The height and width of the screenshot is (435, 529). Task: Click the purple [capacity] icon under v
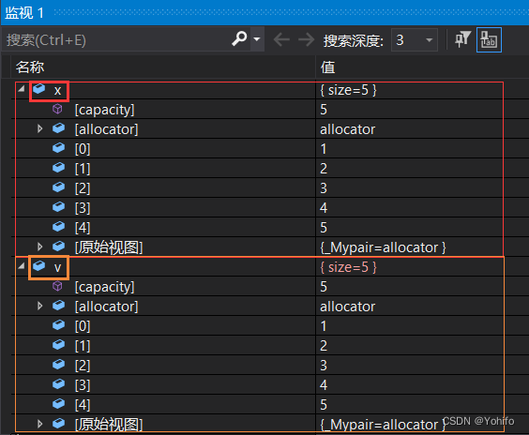[58, 286]
